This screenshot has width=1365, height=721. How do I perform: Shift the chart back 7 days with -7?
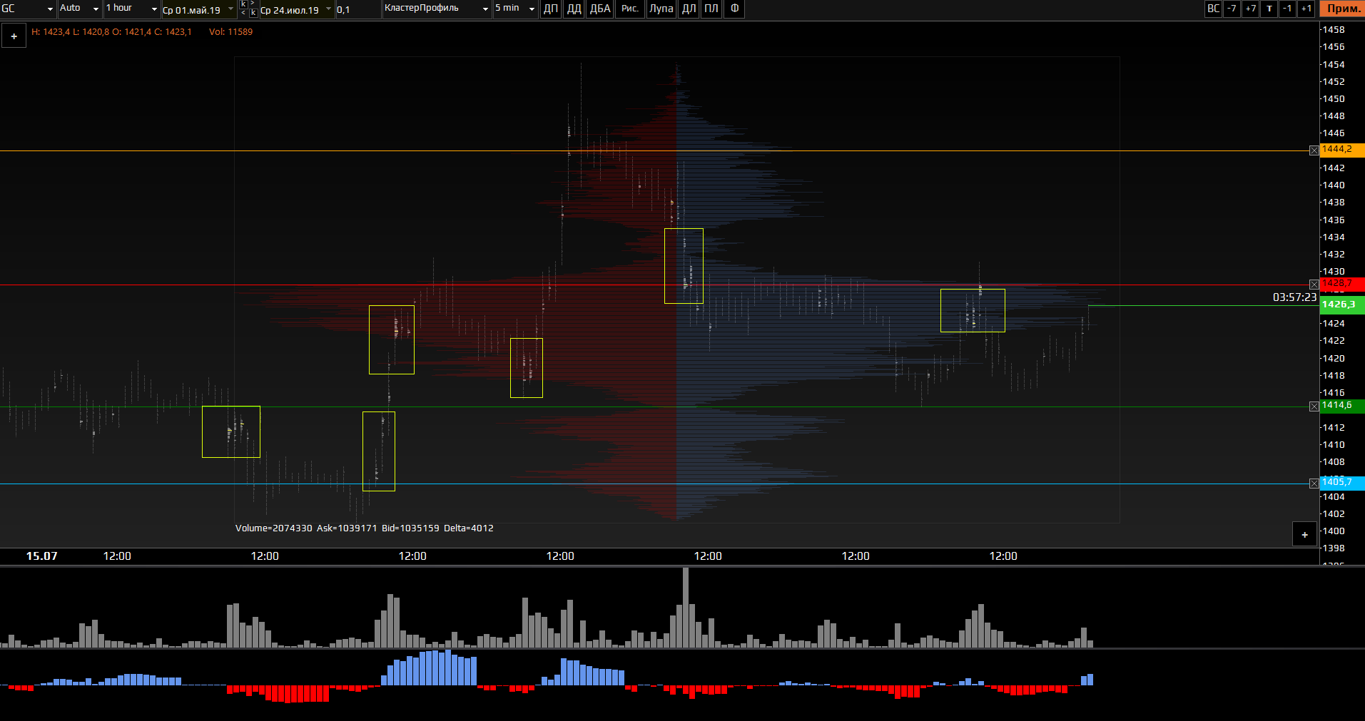pyautogui.click(x=1232, y=9)
